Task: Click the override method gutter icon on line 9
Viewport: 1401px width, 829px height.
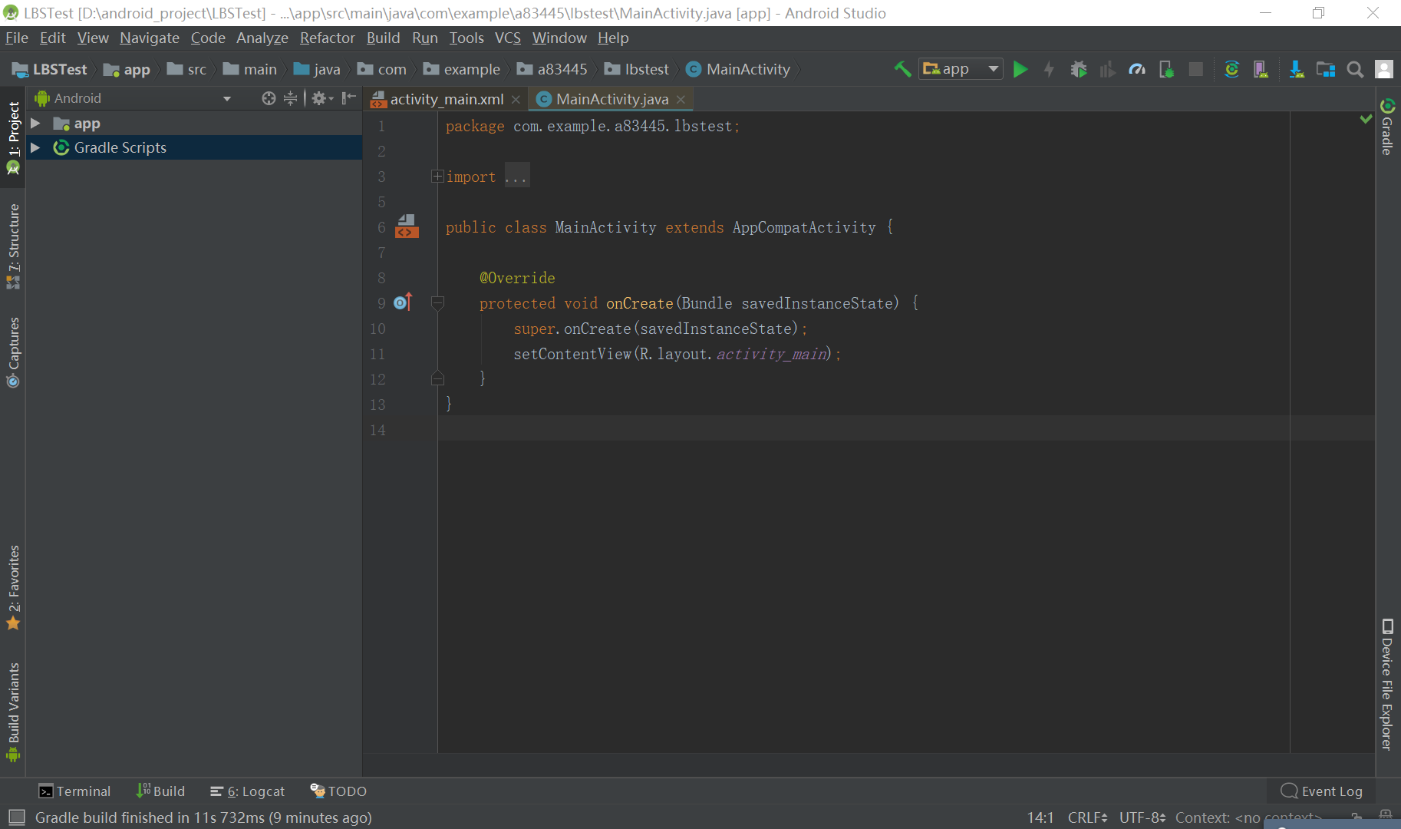Action: 404,302
